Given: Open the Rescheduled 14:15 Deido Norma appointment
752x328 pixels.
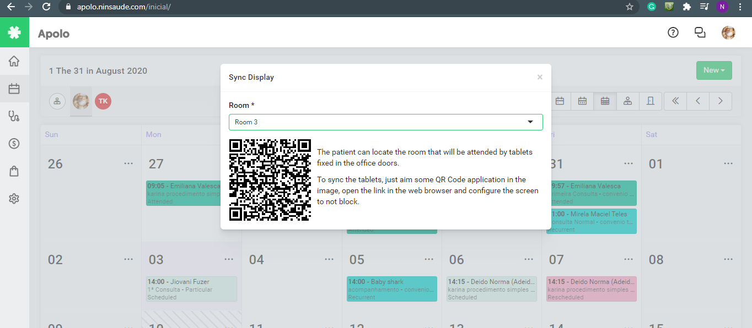Looking at the screenshot, I should [x=592, y=289].
